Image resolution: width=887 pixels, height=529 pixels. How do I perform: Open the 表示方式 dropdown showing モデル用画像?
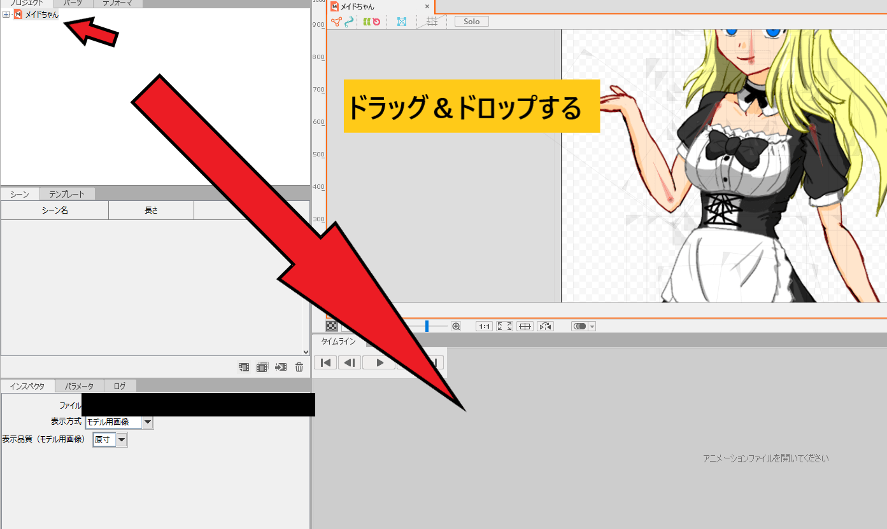[147, 422]
